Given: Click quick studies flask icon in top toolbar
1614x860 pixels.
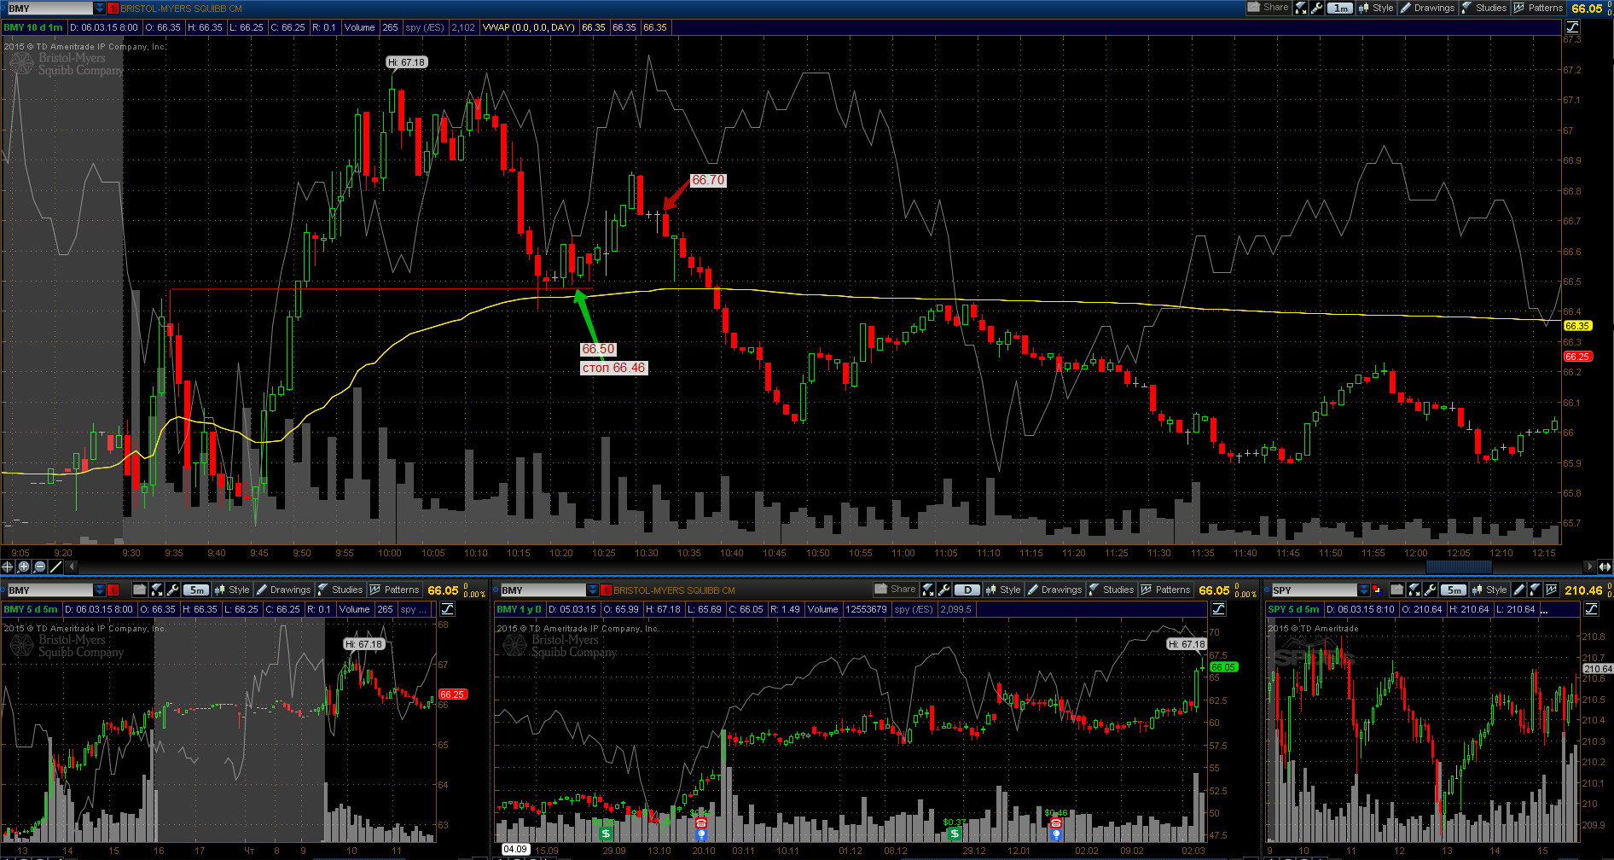Looking at the screenshot, I should [x=1301, y=8].
